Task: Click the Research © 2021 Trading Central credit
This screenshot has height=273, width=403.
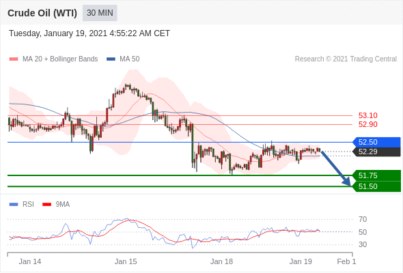Action: (x=346, y=59)
